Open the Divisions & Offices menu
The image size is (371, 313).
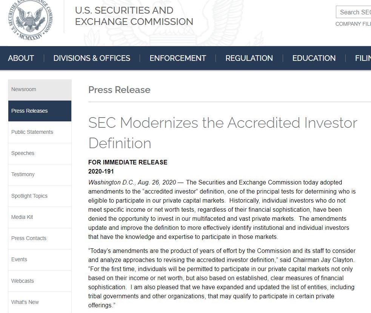coord(92,58)
